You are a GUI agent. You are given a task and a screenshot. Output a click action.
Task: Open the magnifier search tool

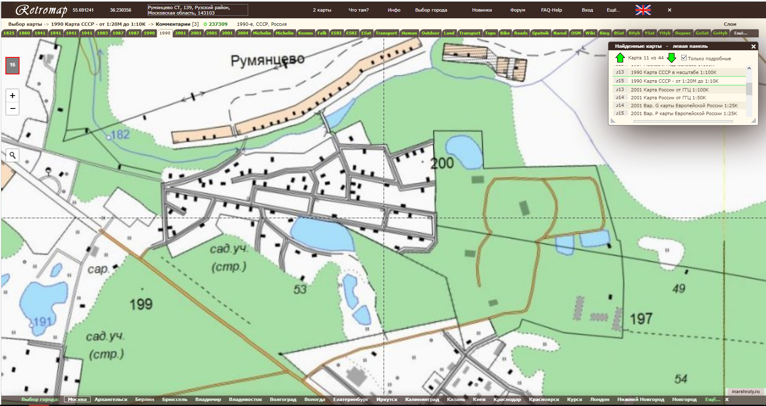point(12,155)
